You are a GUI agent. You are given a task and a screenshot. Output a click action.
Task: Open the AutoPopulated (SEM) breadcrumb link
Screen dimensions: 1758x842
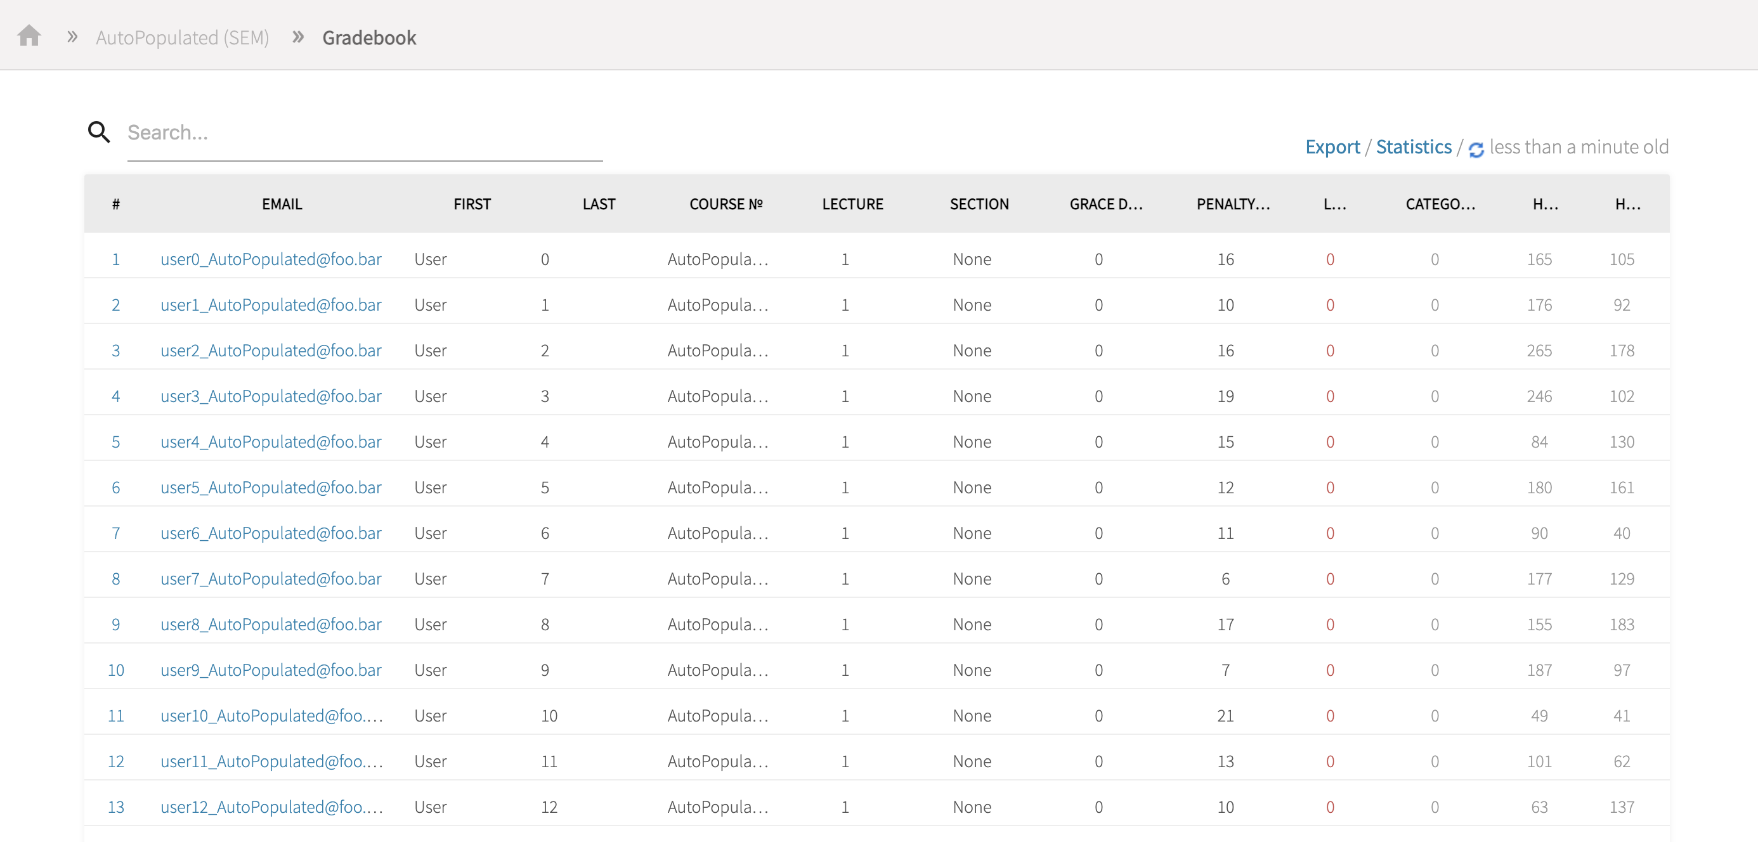coord(182,37)
